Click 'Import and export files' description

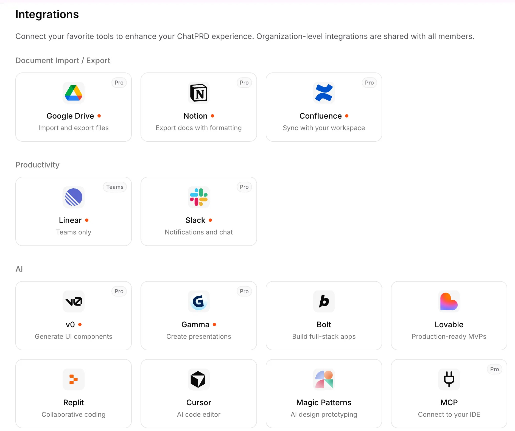click(74, 128)
